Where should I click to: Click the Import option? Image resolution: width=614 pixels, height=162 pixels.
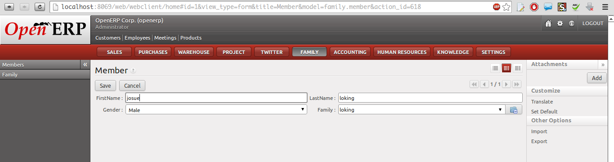click(539, 132)
